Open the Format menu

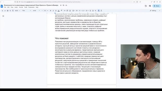click(21, 7)
